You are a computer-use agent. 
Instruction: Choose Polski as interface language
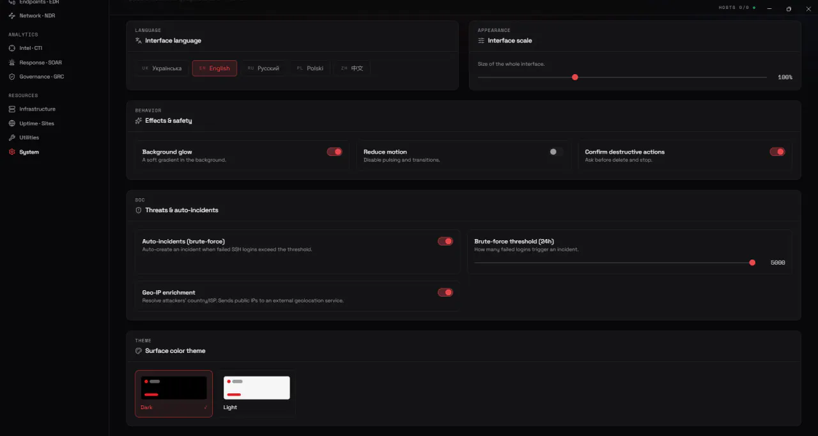(310, 68)
